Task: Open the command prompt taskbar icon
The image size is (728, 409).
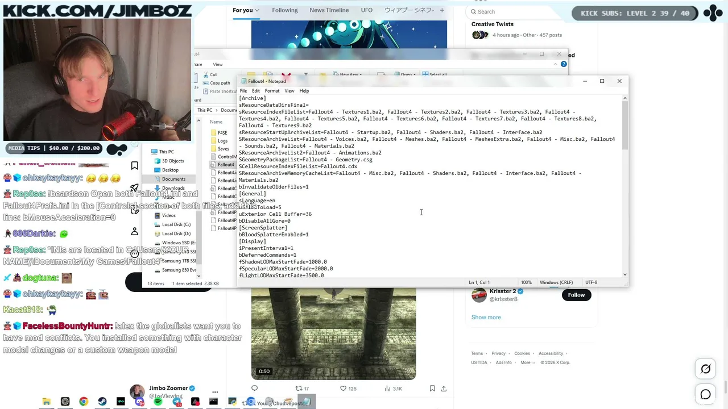Action: (x=213, y=402)
